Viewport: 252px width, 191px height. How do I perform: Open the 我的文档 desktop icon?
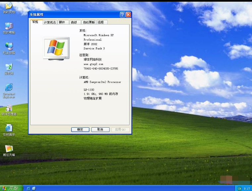9,6
